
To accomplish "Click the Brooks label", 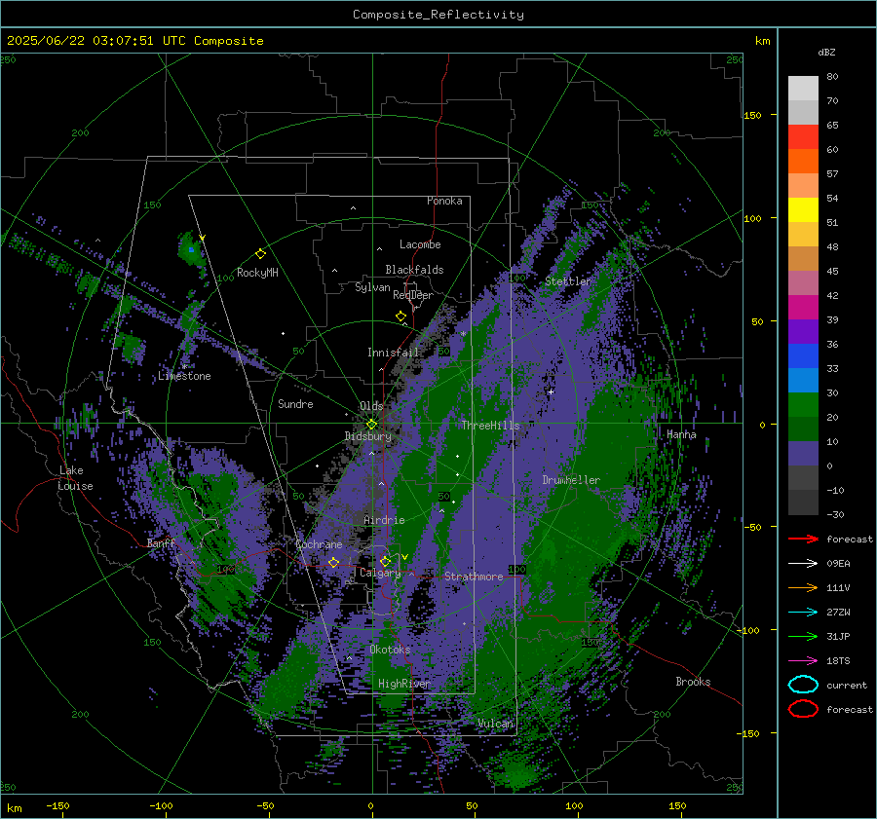I will pyautogui.click(x=693, y=682).
